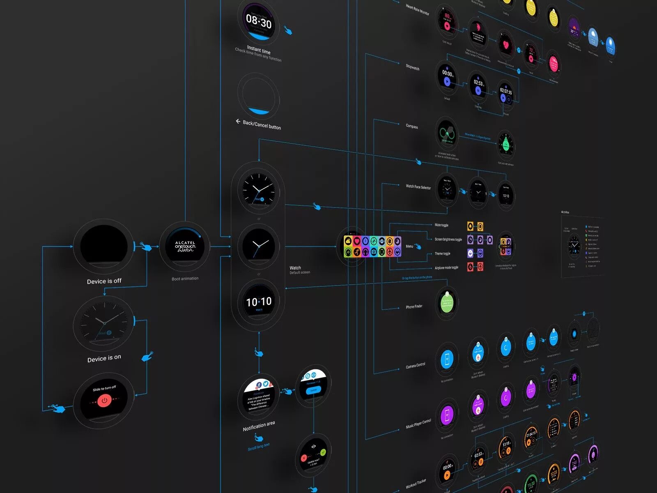Tap the heartbeat pulse icon in menu grid
The height and width of the screenshot is (493, 657).
click(348, 252)
